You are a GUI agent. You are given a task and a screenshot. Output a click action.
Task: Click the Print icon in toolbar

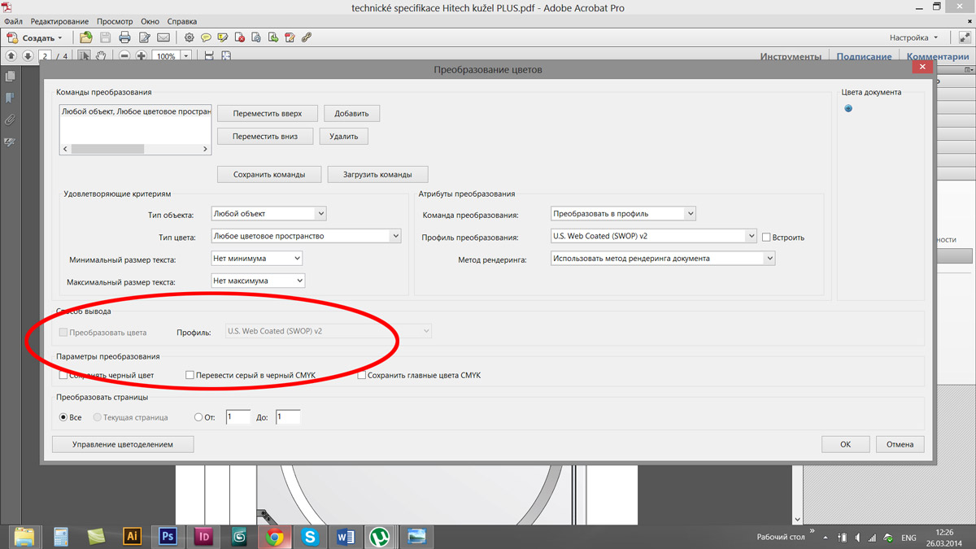tap(124, 37)
